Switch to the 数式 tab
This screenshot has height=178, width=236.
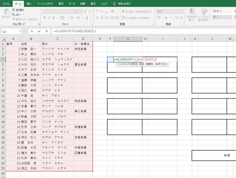(x=61, y=4)
